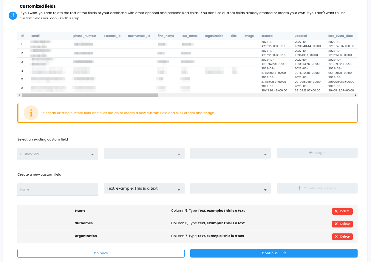371x262 pixels.
Task: Open the field type dropdown showing Text example
Action: (x=144, y=189)
